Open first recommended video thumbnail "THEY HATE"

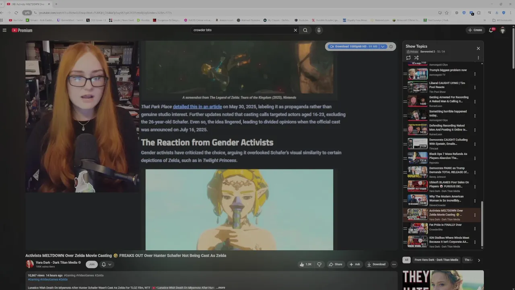tap(443, 280)
